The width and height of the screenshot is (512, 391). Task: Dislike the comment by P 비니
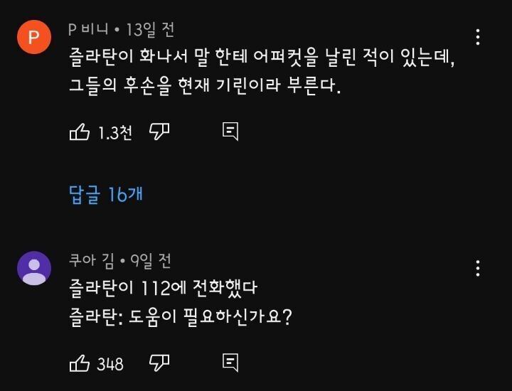[x=159, y=132]
